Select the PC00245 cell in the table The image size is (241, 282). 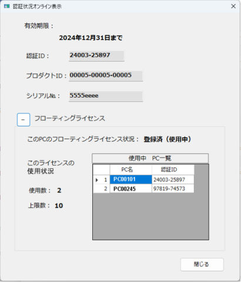(x=131, y=189)
